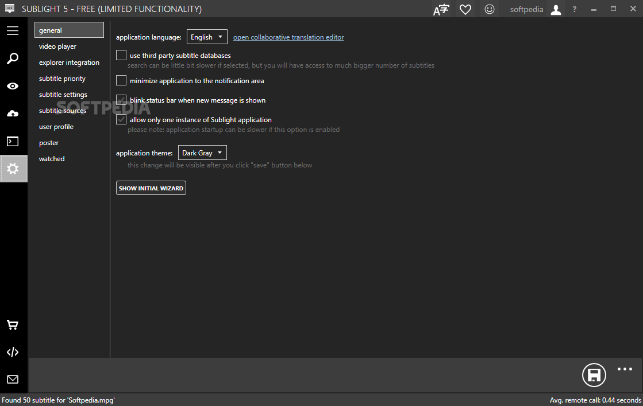The image size is (643, 406).
Task: Click 'Found 50 subtitle' status message
Action: (x=58, y=400)
